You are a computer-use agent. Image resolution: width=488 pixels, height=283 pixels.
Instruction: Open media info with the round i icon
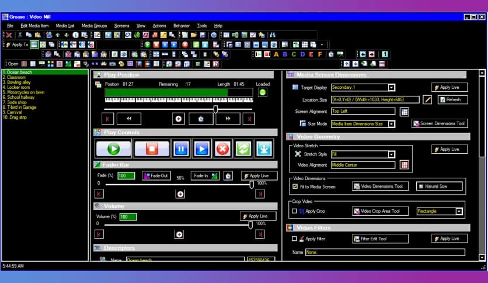click(75, 35)
